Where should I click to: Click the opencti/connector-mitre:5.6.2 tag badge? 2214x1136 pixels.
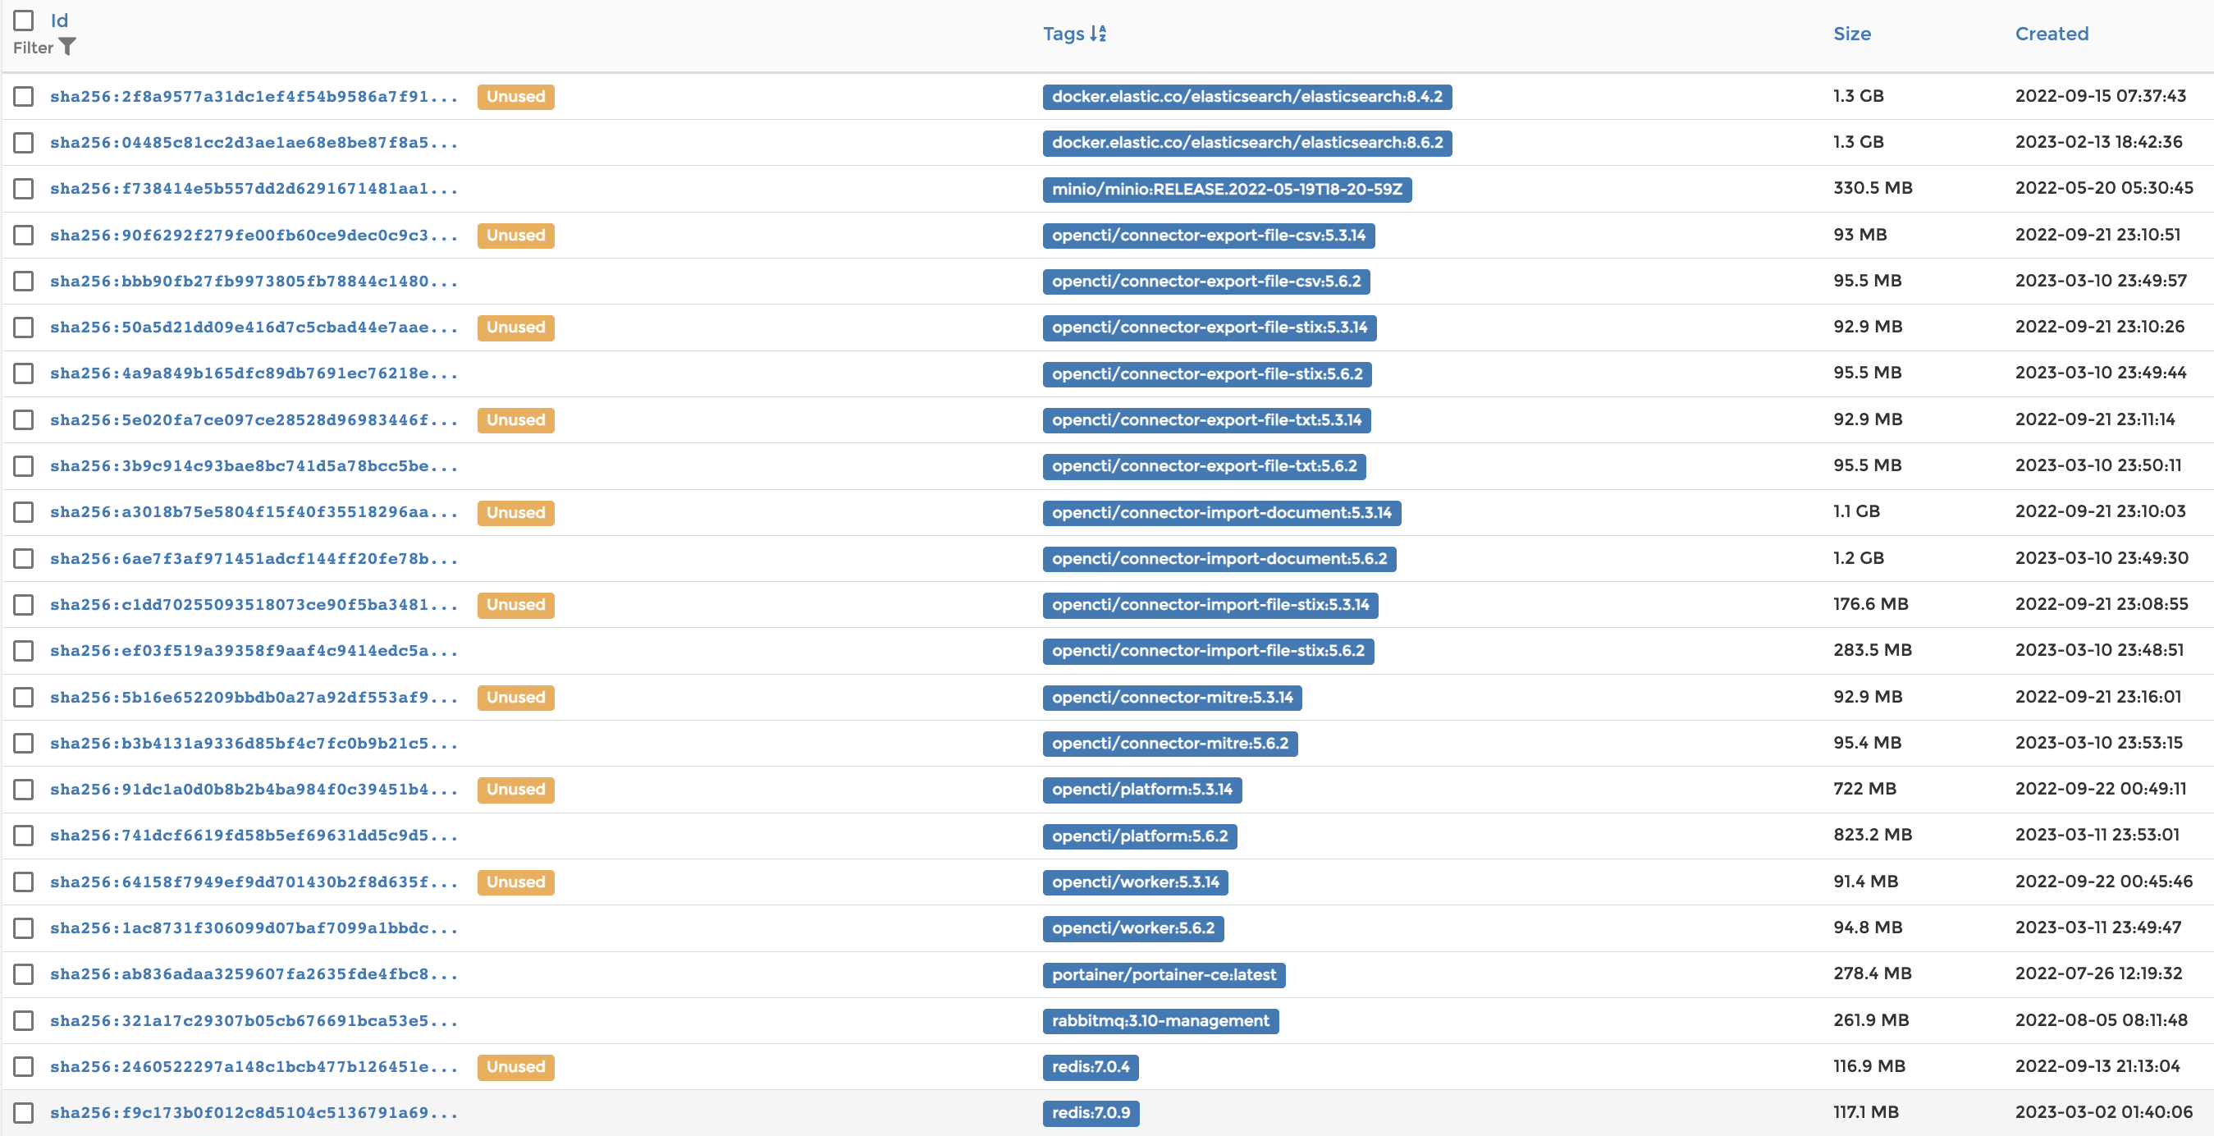1169,743
